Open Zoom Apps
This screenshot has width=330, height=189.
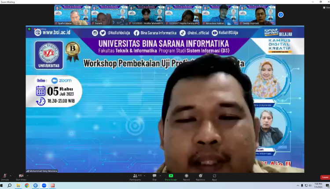[x=214, y=177]
